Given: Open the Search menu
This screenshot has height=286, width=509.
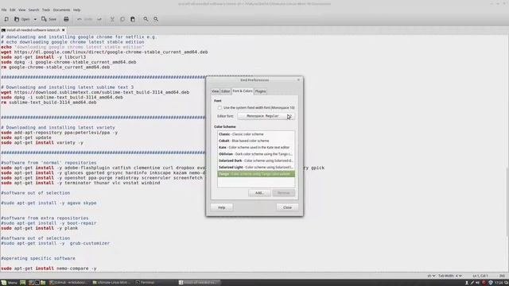Looking at the screenshot, I should tap(33, 10).
